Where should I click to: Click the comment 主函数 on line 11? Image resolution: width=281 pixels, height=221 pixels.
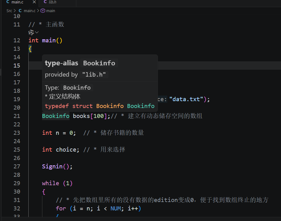pos(55,24)
